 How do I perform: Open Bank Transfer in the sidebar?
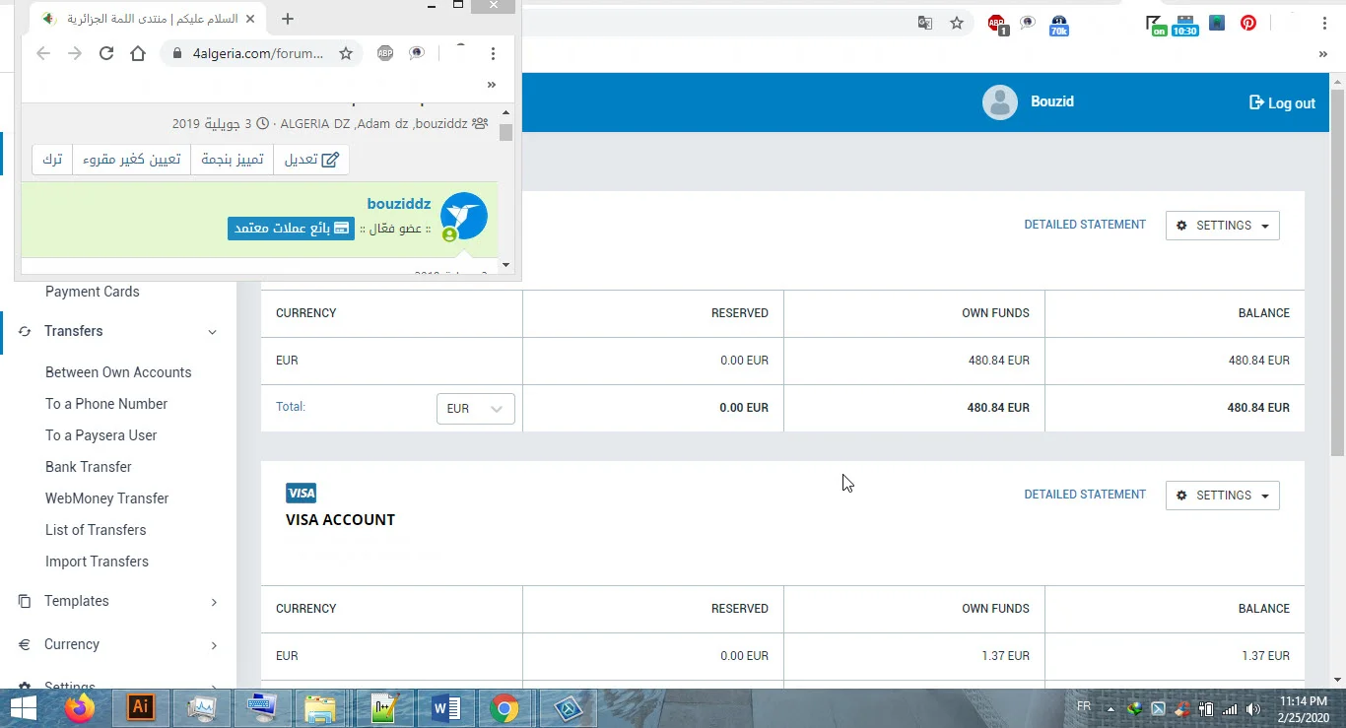89,467
